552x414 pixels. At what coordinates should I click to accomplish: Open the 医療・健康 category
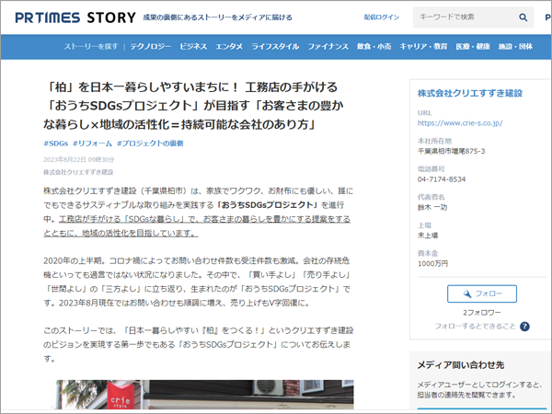[473, 47]
